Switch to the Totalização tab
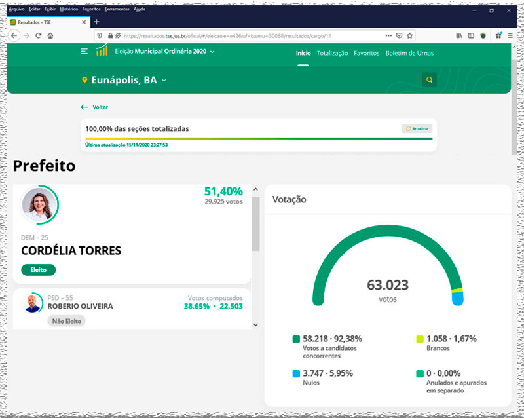524x418 pixels. [332, 53]
